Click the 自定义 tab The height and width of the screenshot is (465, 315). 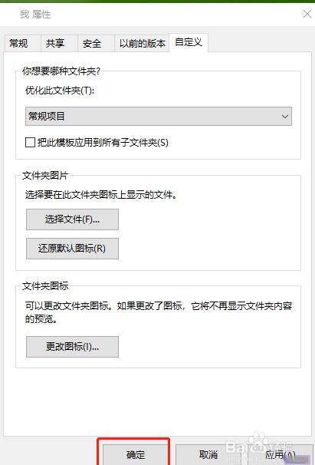(189, 42)
